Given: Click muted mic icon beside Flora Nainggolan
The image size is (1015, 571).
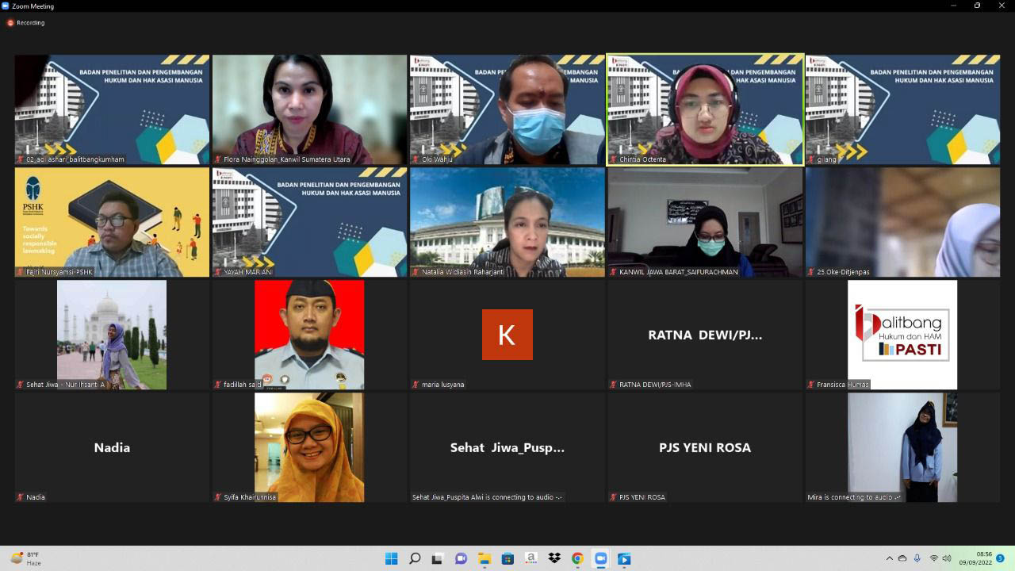Looking at the screenshot, I should [x=218, y=159].
